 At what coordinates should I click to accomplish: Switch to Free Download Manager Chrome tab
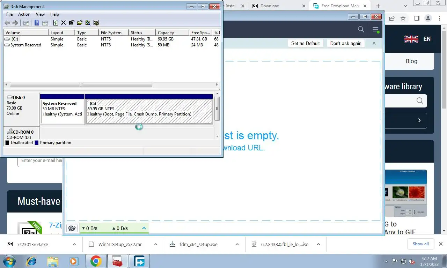coord(340,6)
